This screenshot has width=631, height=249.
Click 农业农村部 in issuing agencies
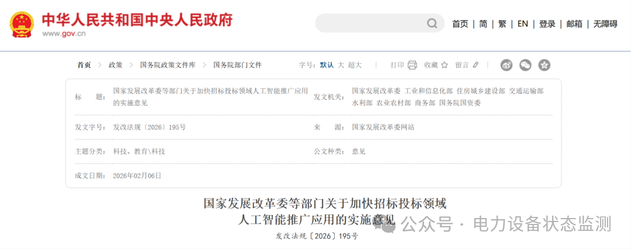[x=394, y=103]
